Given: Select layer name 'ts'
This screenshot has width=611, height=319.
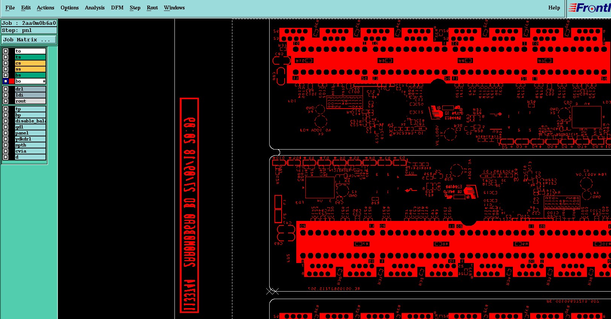Looking at the screenshot, I should click(30, 57).
